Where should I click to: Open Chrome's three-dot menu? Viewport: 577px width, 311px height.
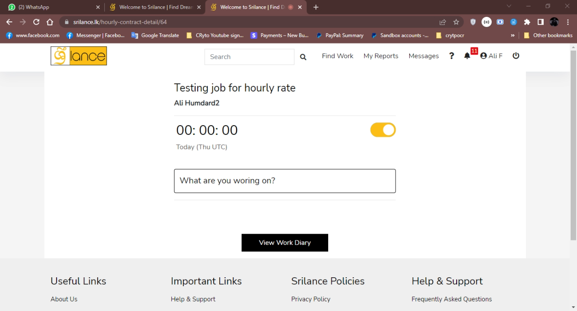tap(568, 22)
